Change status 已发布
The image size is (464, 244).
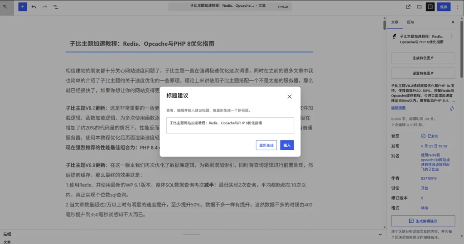pyautogui.click(x=430, y=136)
